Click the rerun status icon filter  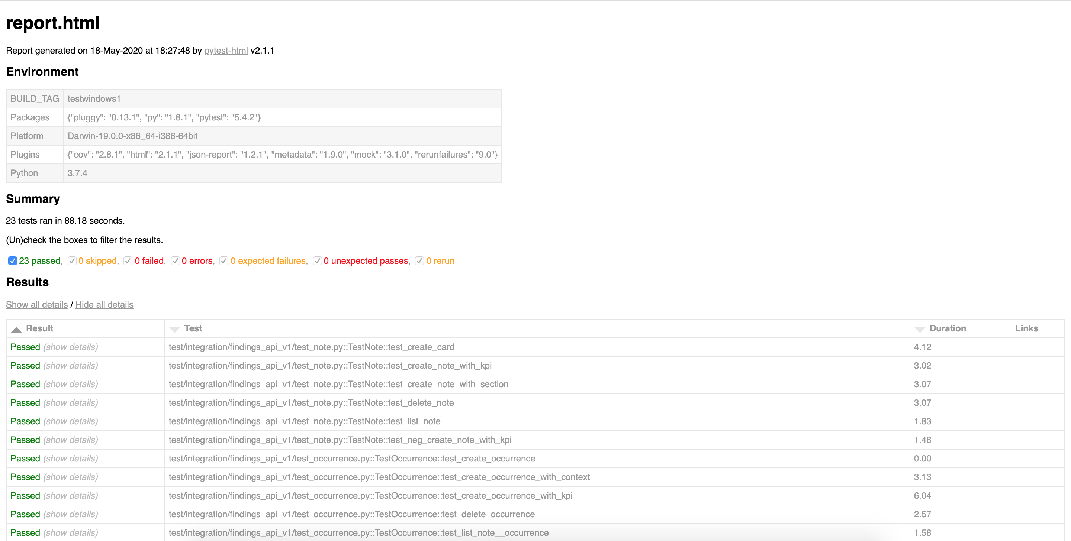[x=419, y=261]
